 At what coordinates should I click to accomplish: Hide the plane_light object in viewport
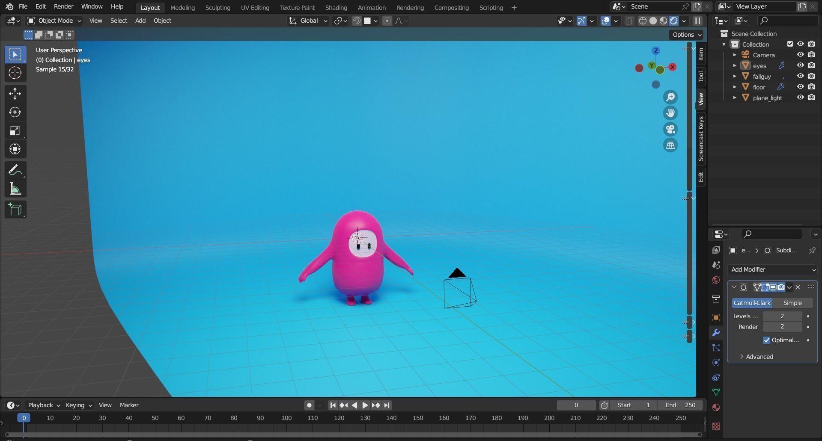[800, 98]
